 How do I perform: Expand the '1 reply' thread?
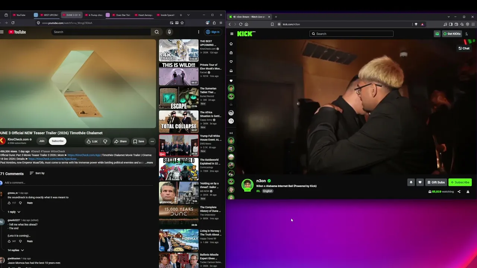coord(14,212)
